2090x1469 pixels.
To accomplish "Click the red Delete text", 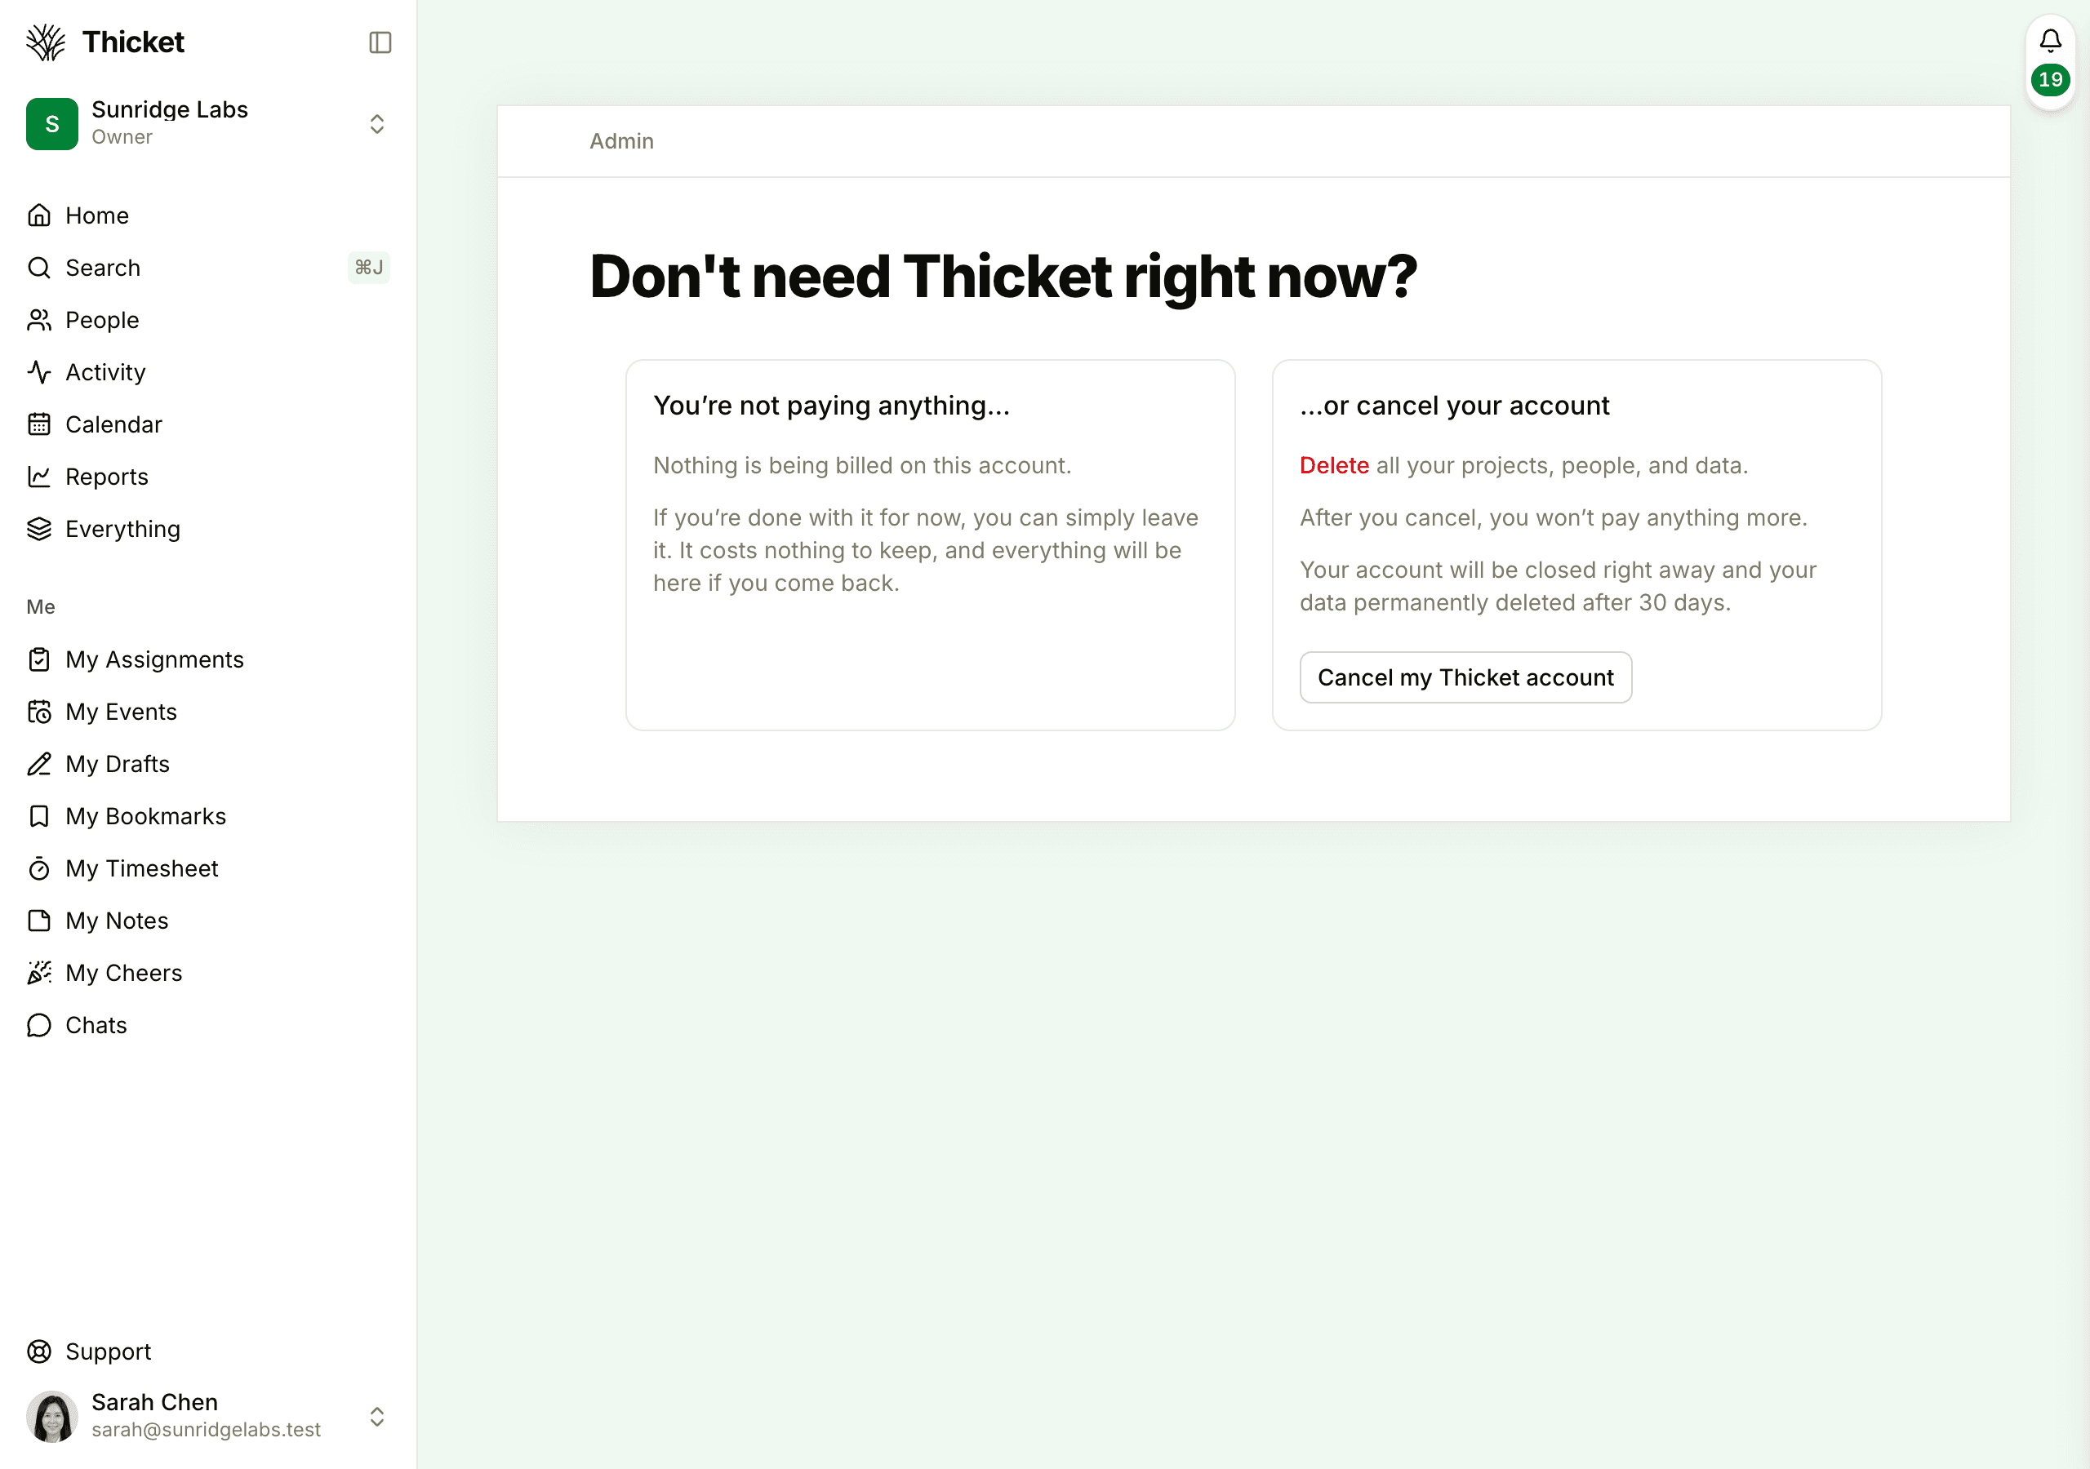I will coord(1333,465).
